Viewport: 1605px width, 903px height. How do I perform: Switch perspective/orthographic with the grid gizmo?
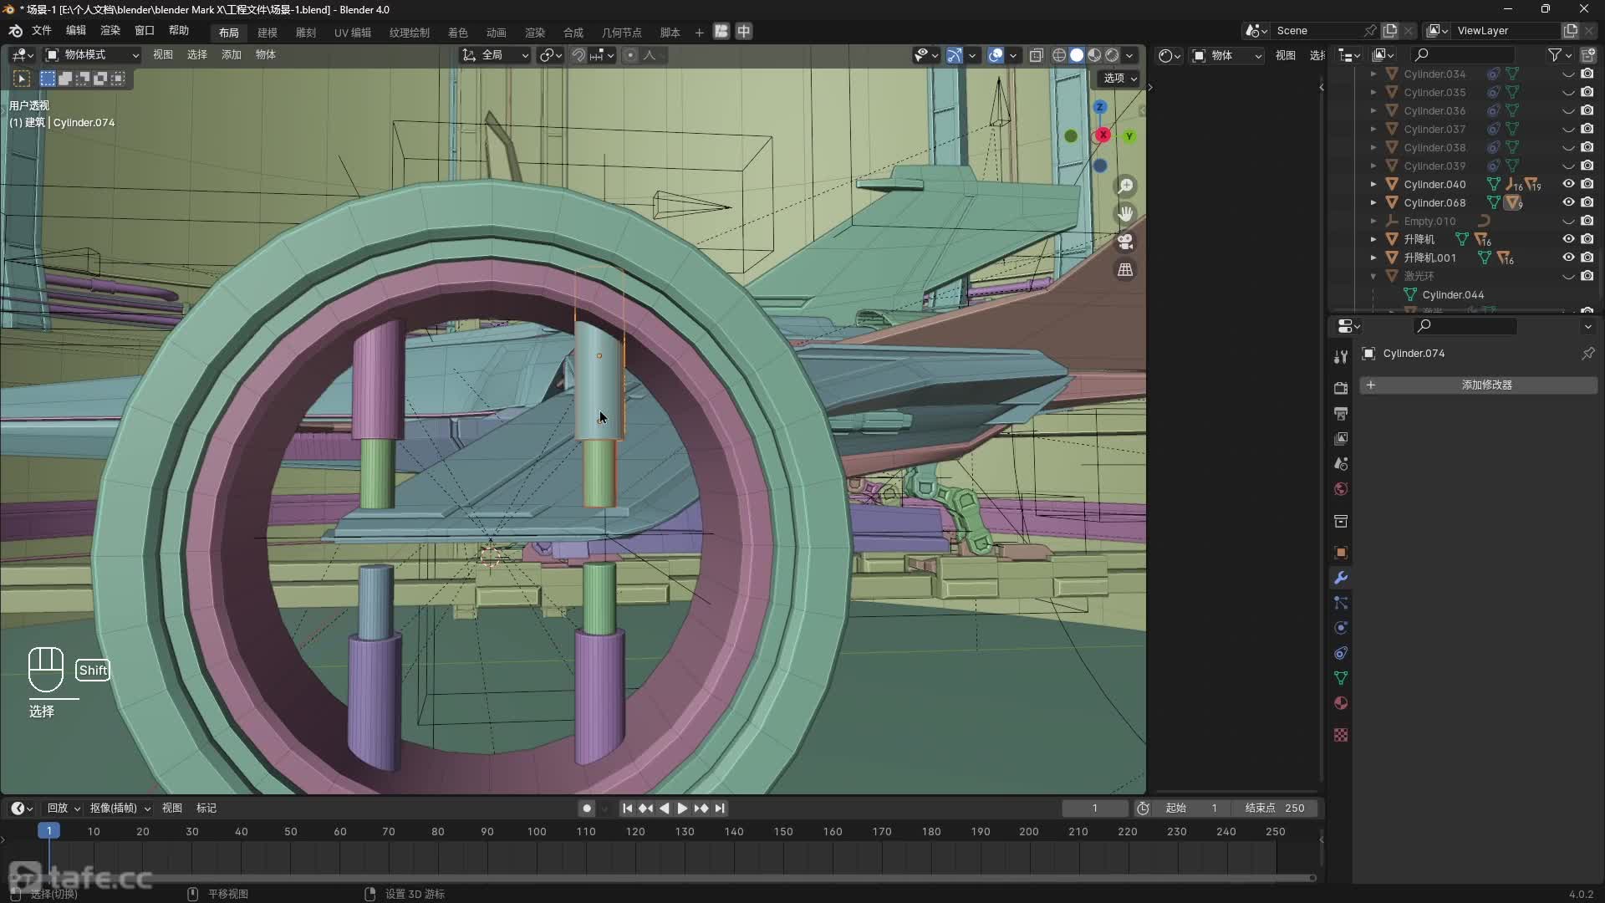click(1125, 269)
